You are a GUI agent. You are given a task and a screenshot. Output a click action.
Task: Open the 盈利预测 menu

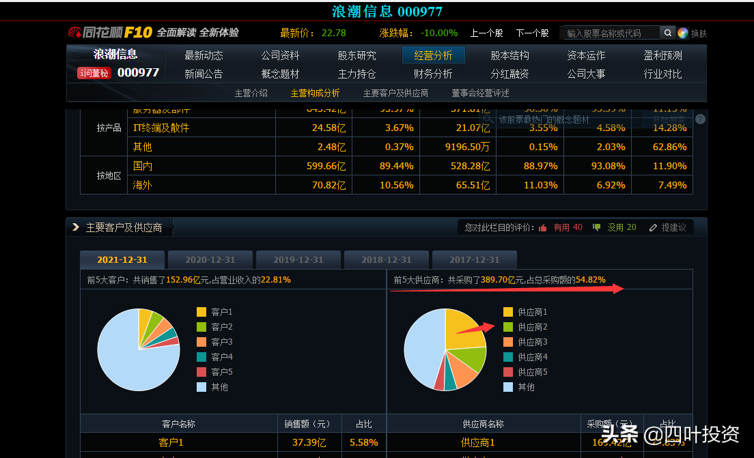(x=662, y=56)
